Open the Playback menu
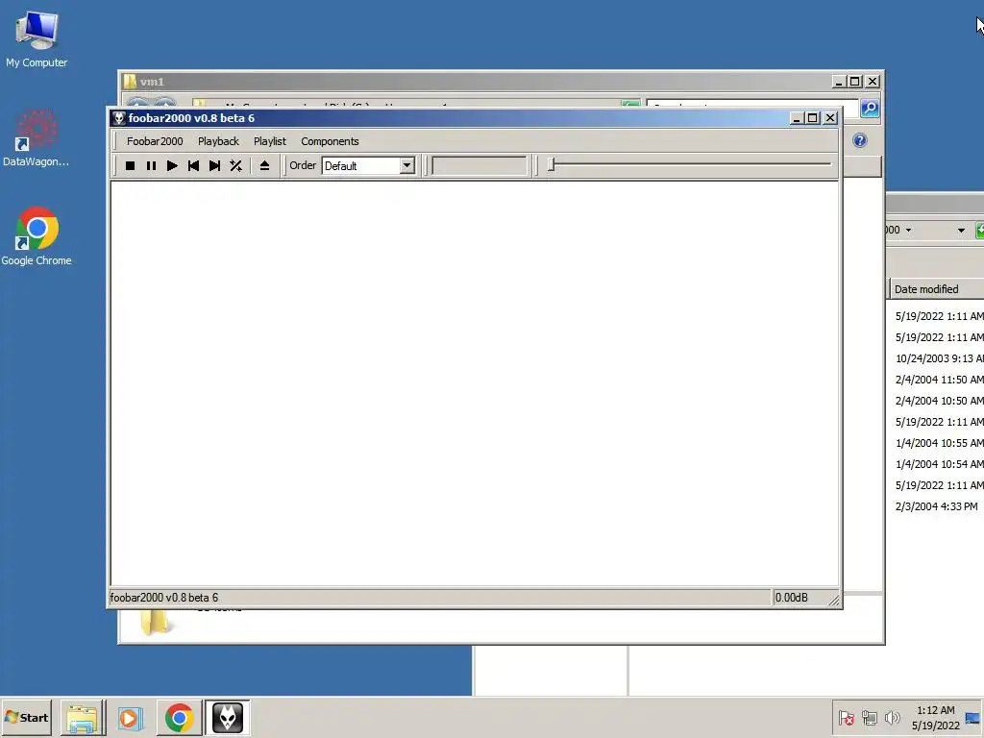984x738 pixels. (x=218, y=141)
